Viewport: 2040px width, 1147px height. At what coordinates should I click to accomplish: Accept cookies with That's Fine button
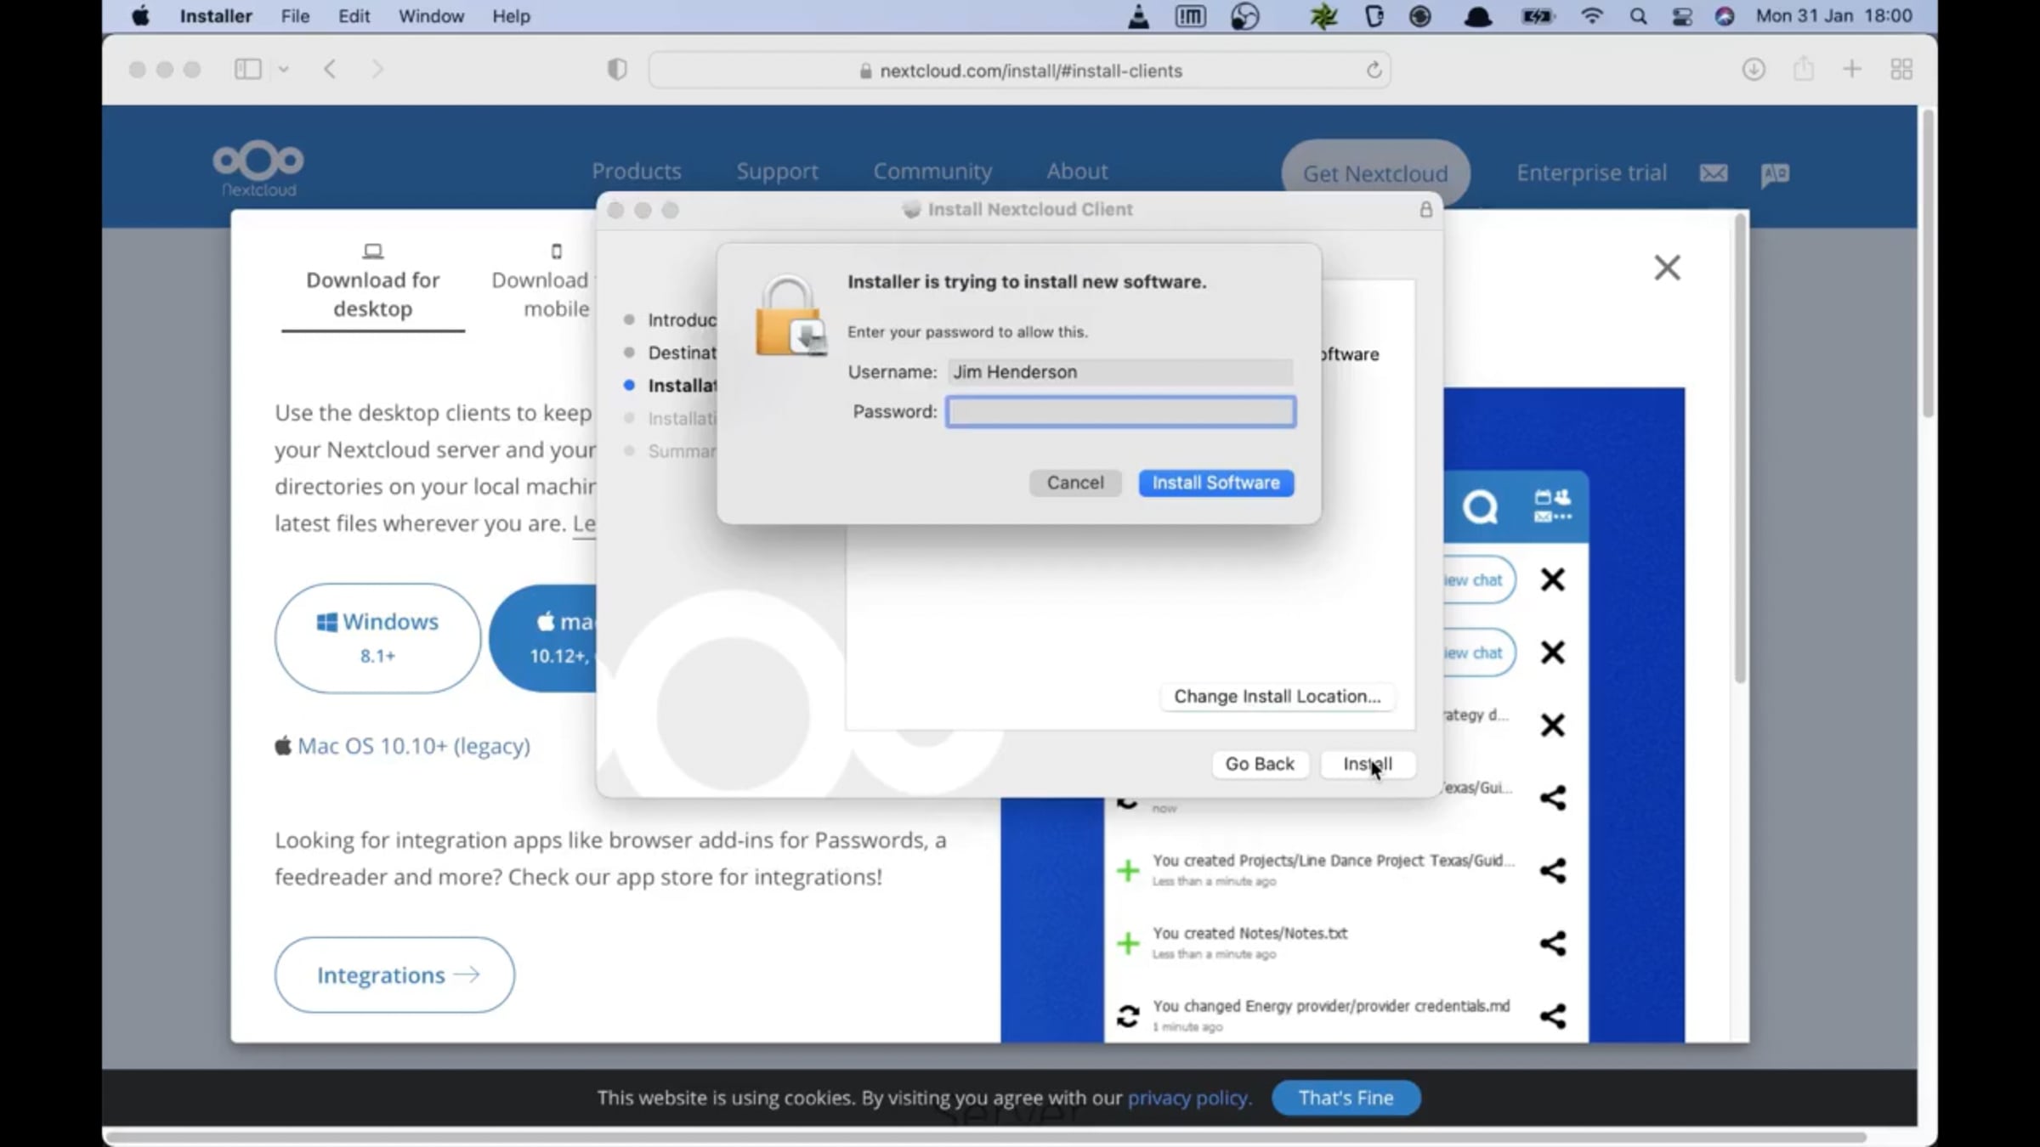click(1346, 1098)
